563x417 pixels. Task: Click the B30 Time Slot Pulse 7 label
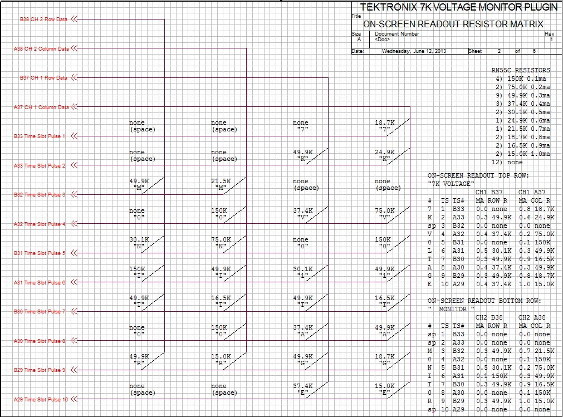point(40,312)
